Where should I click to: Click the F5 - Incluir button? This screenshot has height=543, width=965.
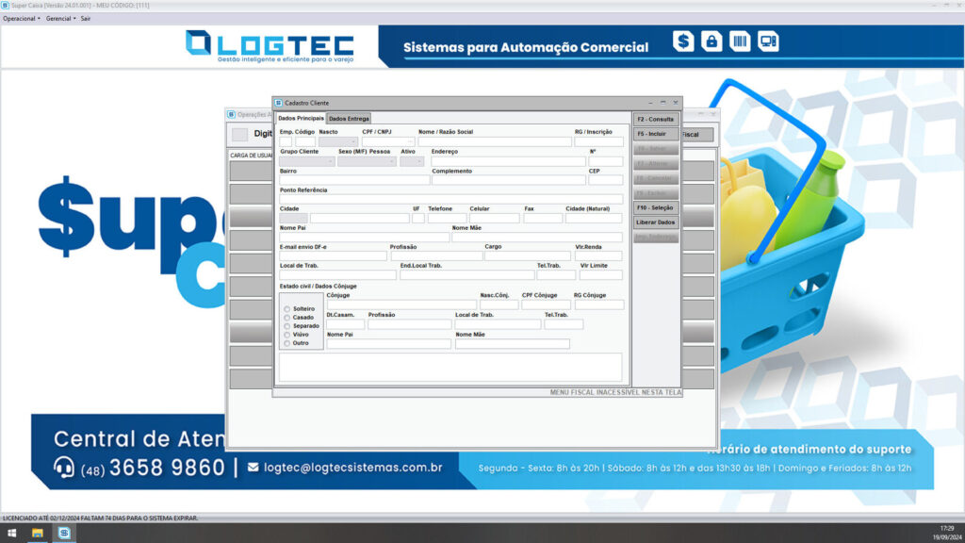(656, 134)
